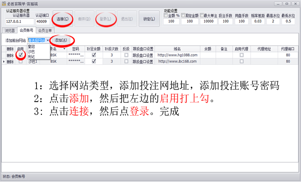Select the ibc168.com row's arrow indicator

pyautogui.click(x=4, y=62)
